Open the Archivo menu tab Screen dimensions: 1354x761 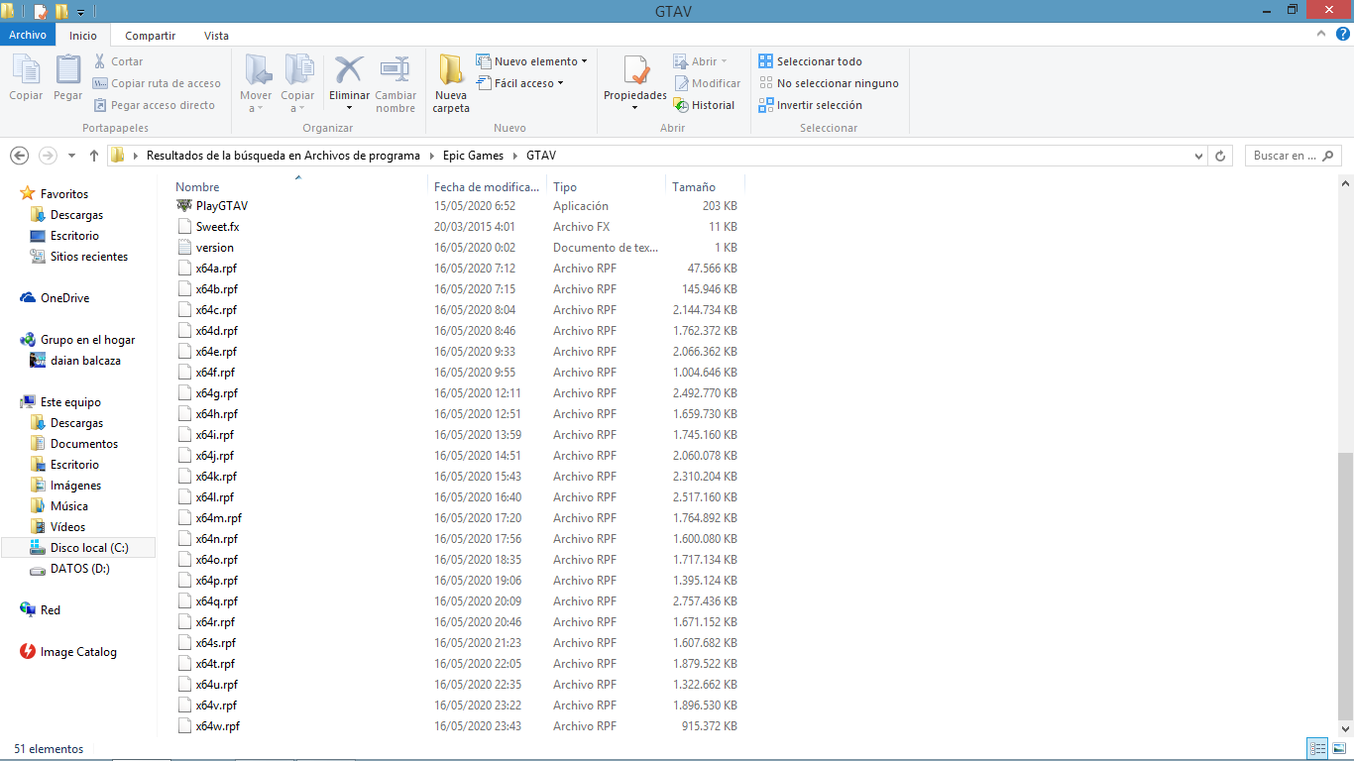pyautogui.click(x=28, y=35)
